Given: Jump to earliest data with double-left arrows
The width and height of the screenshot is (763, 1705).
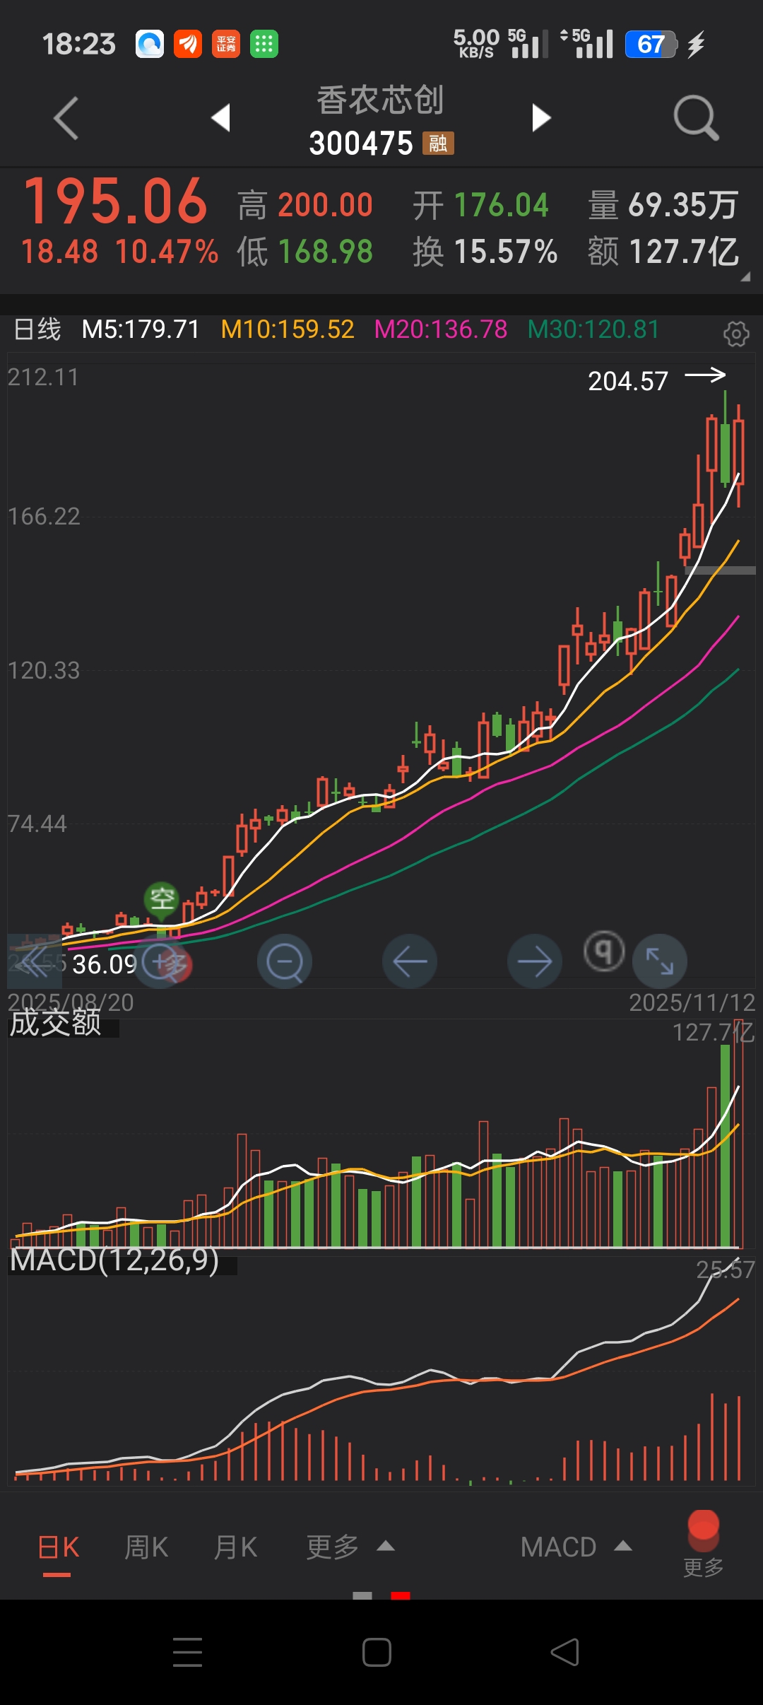Looking at the screenshot, I should [33, 962].
